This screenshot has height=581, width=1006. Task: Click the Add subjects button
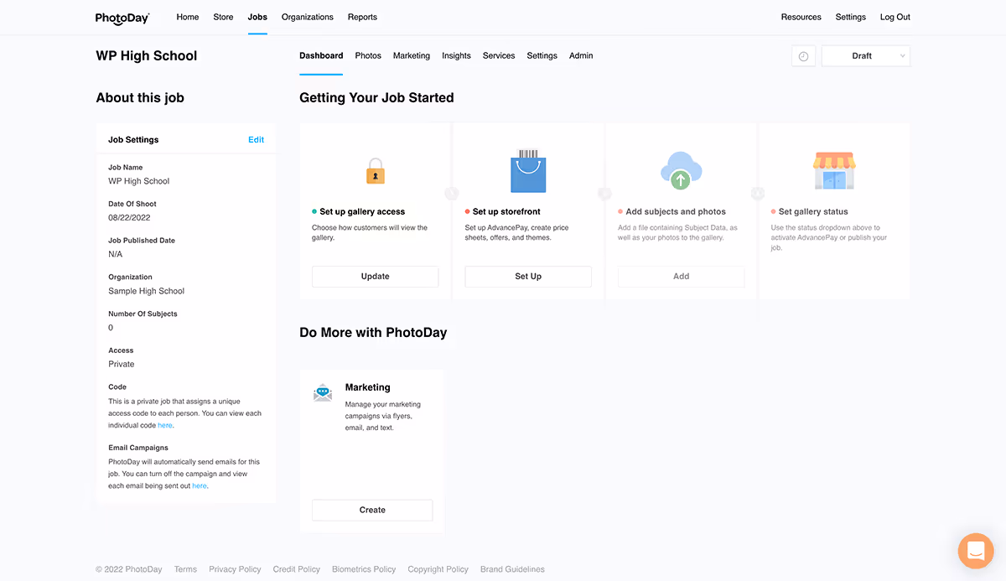point(681,277)
